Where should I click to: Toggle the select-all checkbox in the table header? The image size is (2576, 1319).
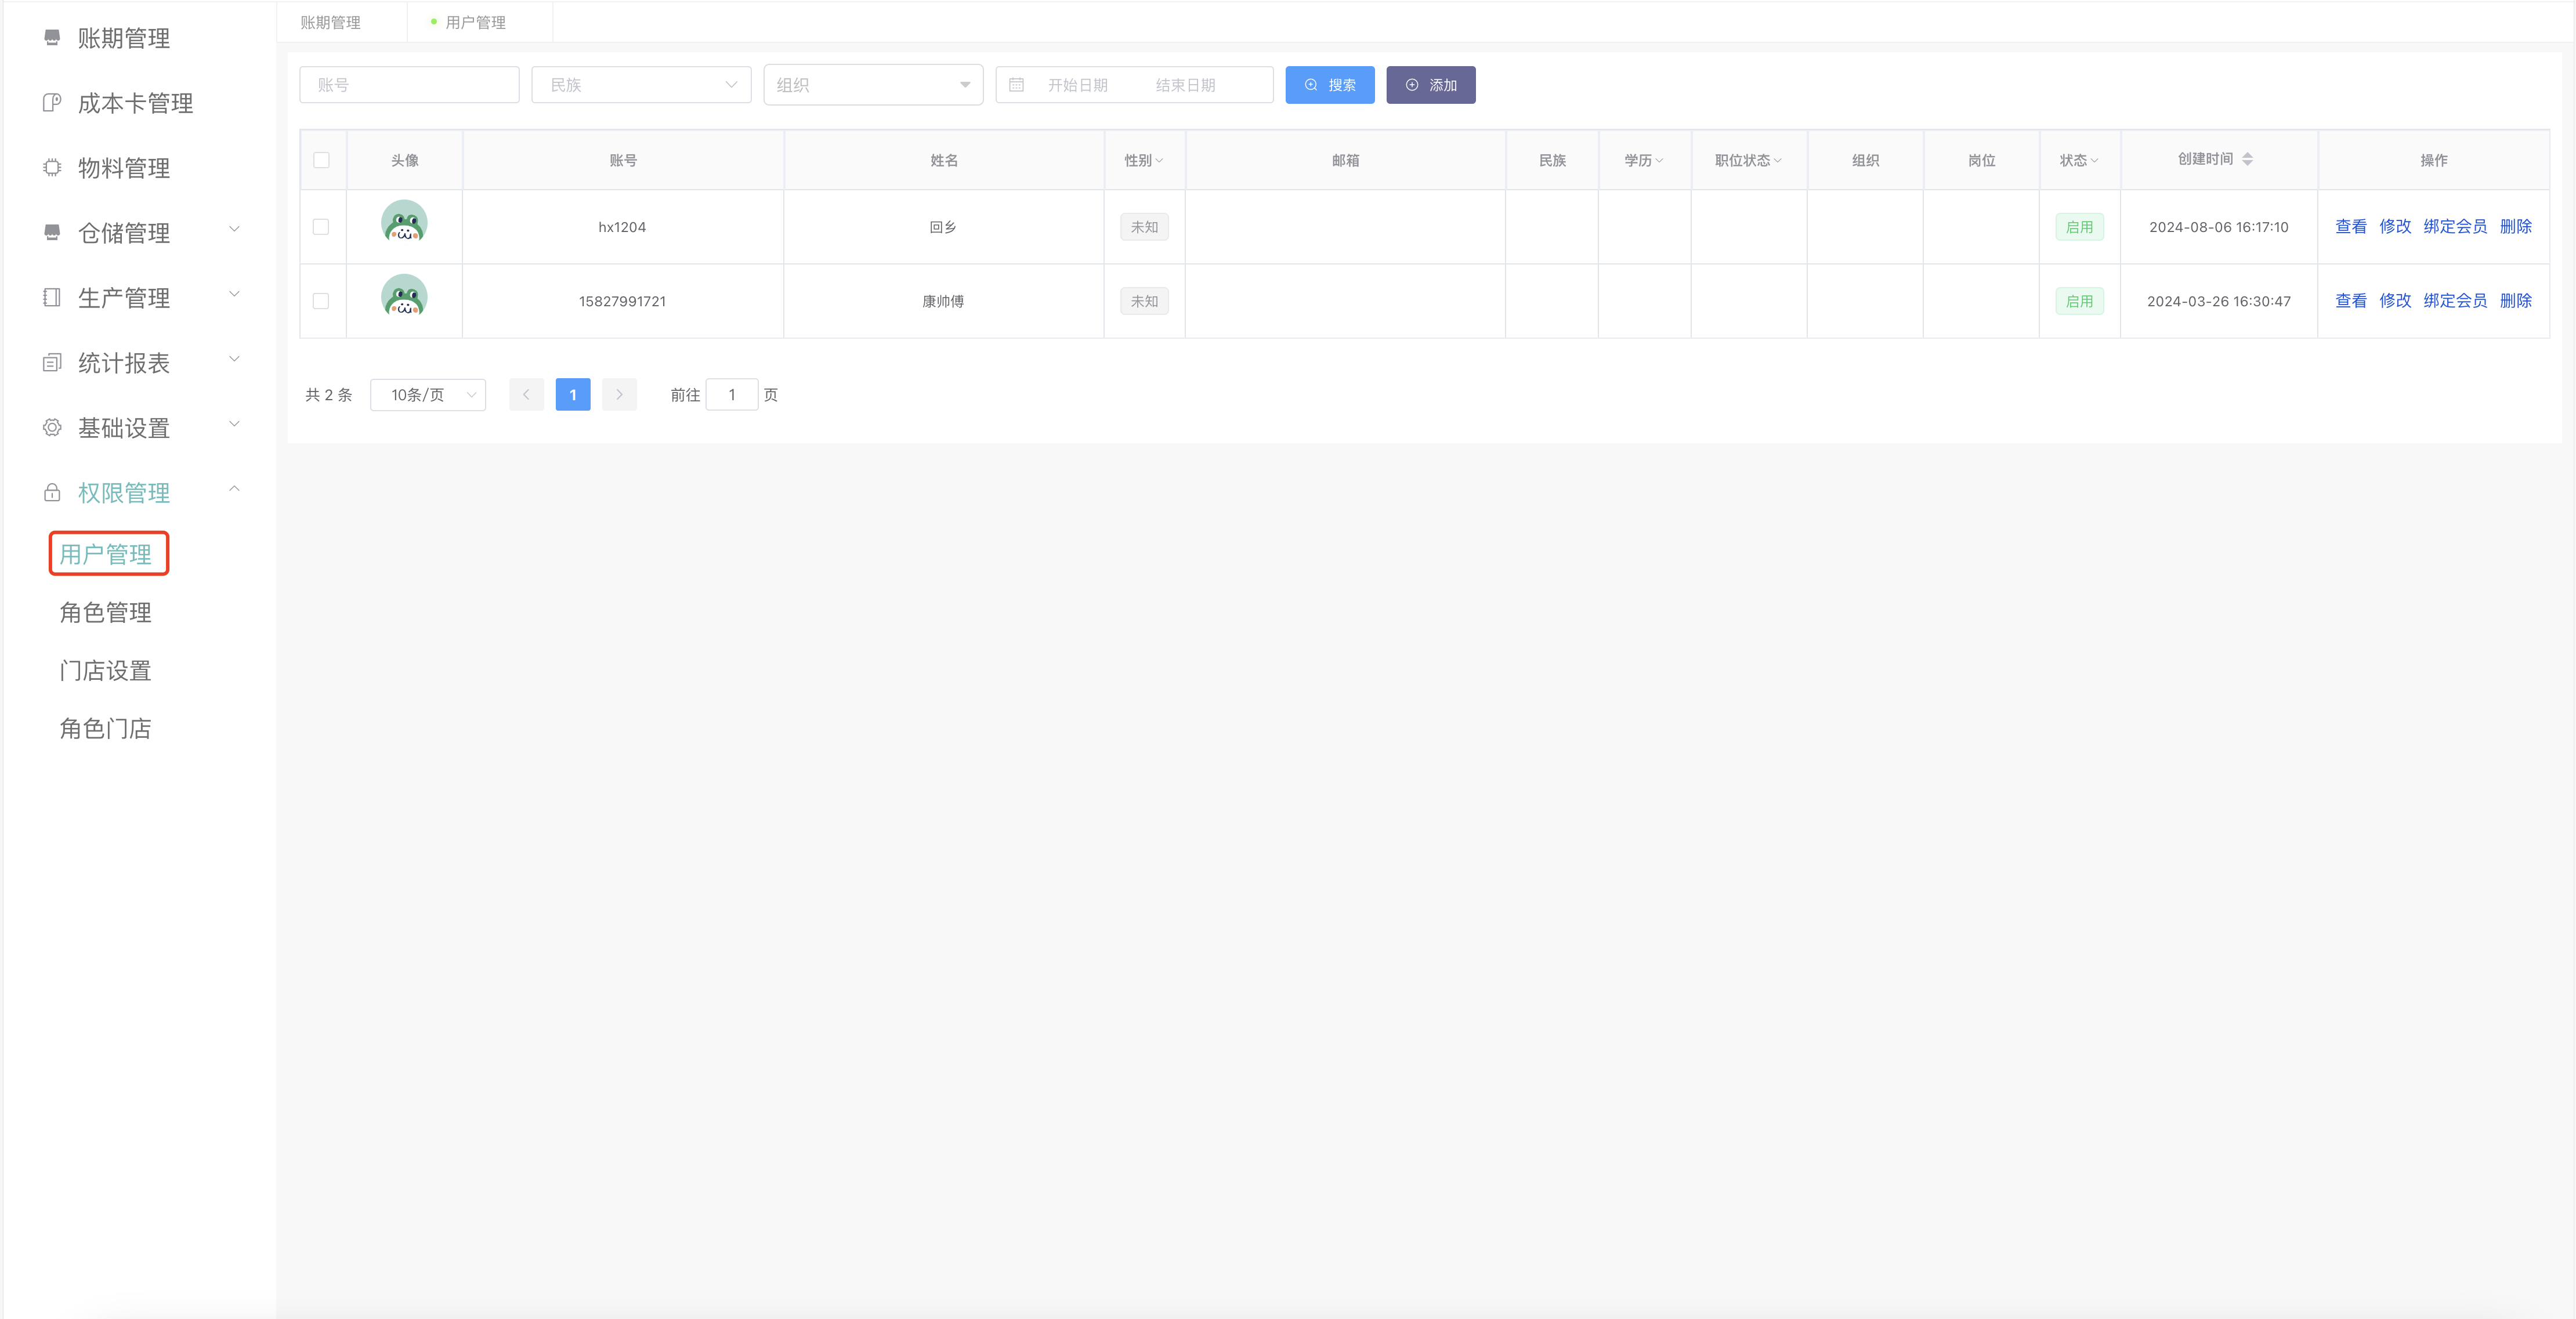[x=321, y=160]
